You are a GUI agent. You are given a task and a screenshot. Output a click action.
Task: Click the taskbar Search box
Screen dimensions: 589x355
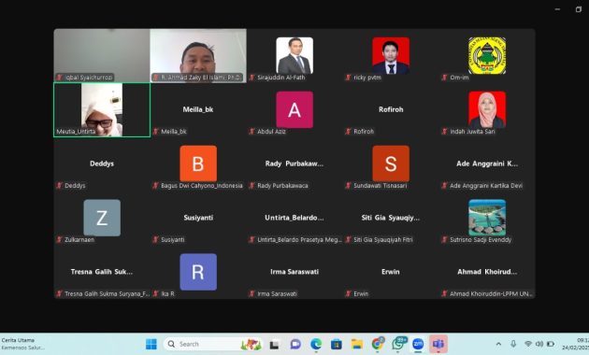click(x=213, y=344)
